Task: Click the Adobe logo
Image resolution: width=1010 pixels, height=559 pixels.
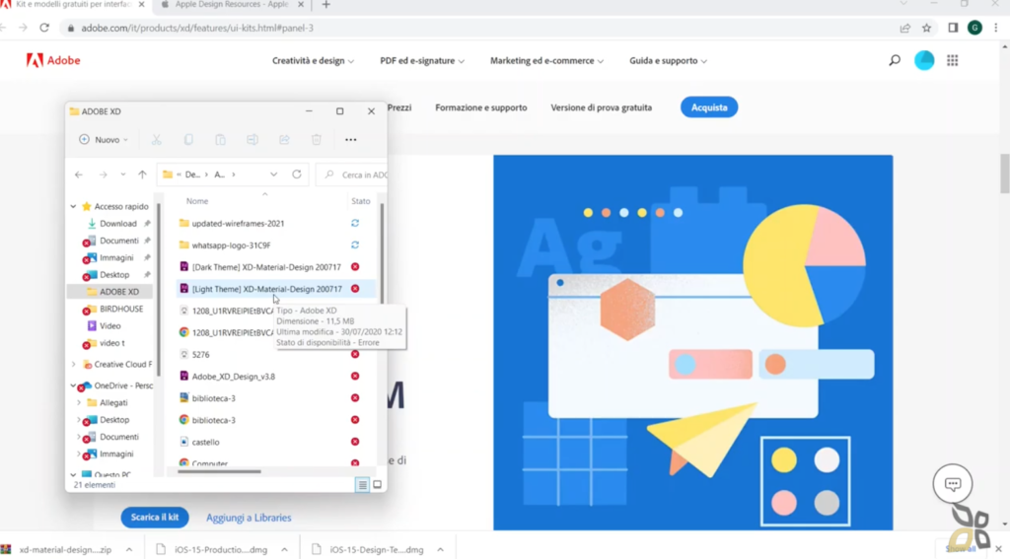Action: [x=53, y=60]
